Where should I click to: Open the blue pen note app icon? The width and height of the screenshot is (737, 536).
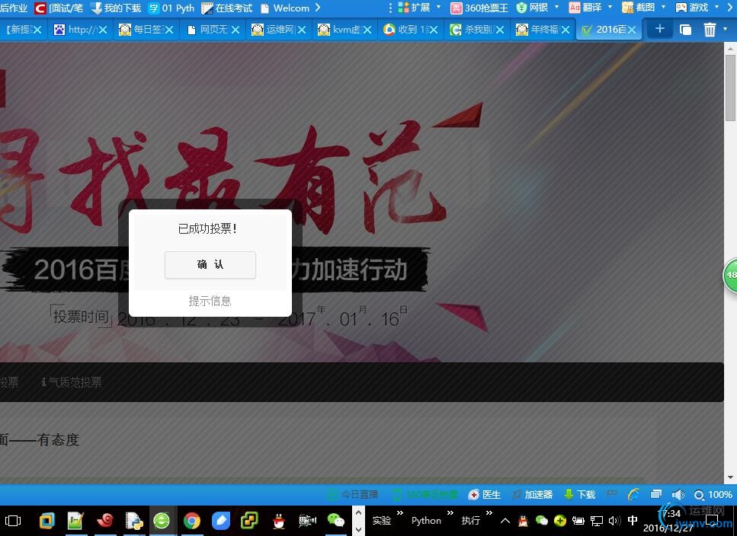(x=221, y=521)
